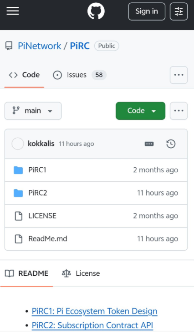Screen dimensions: 194x335
Task: Click the Sign in button
Action: 147,11
